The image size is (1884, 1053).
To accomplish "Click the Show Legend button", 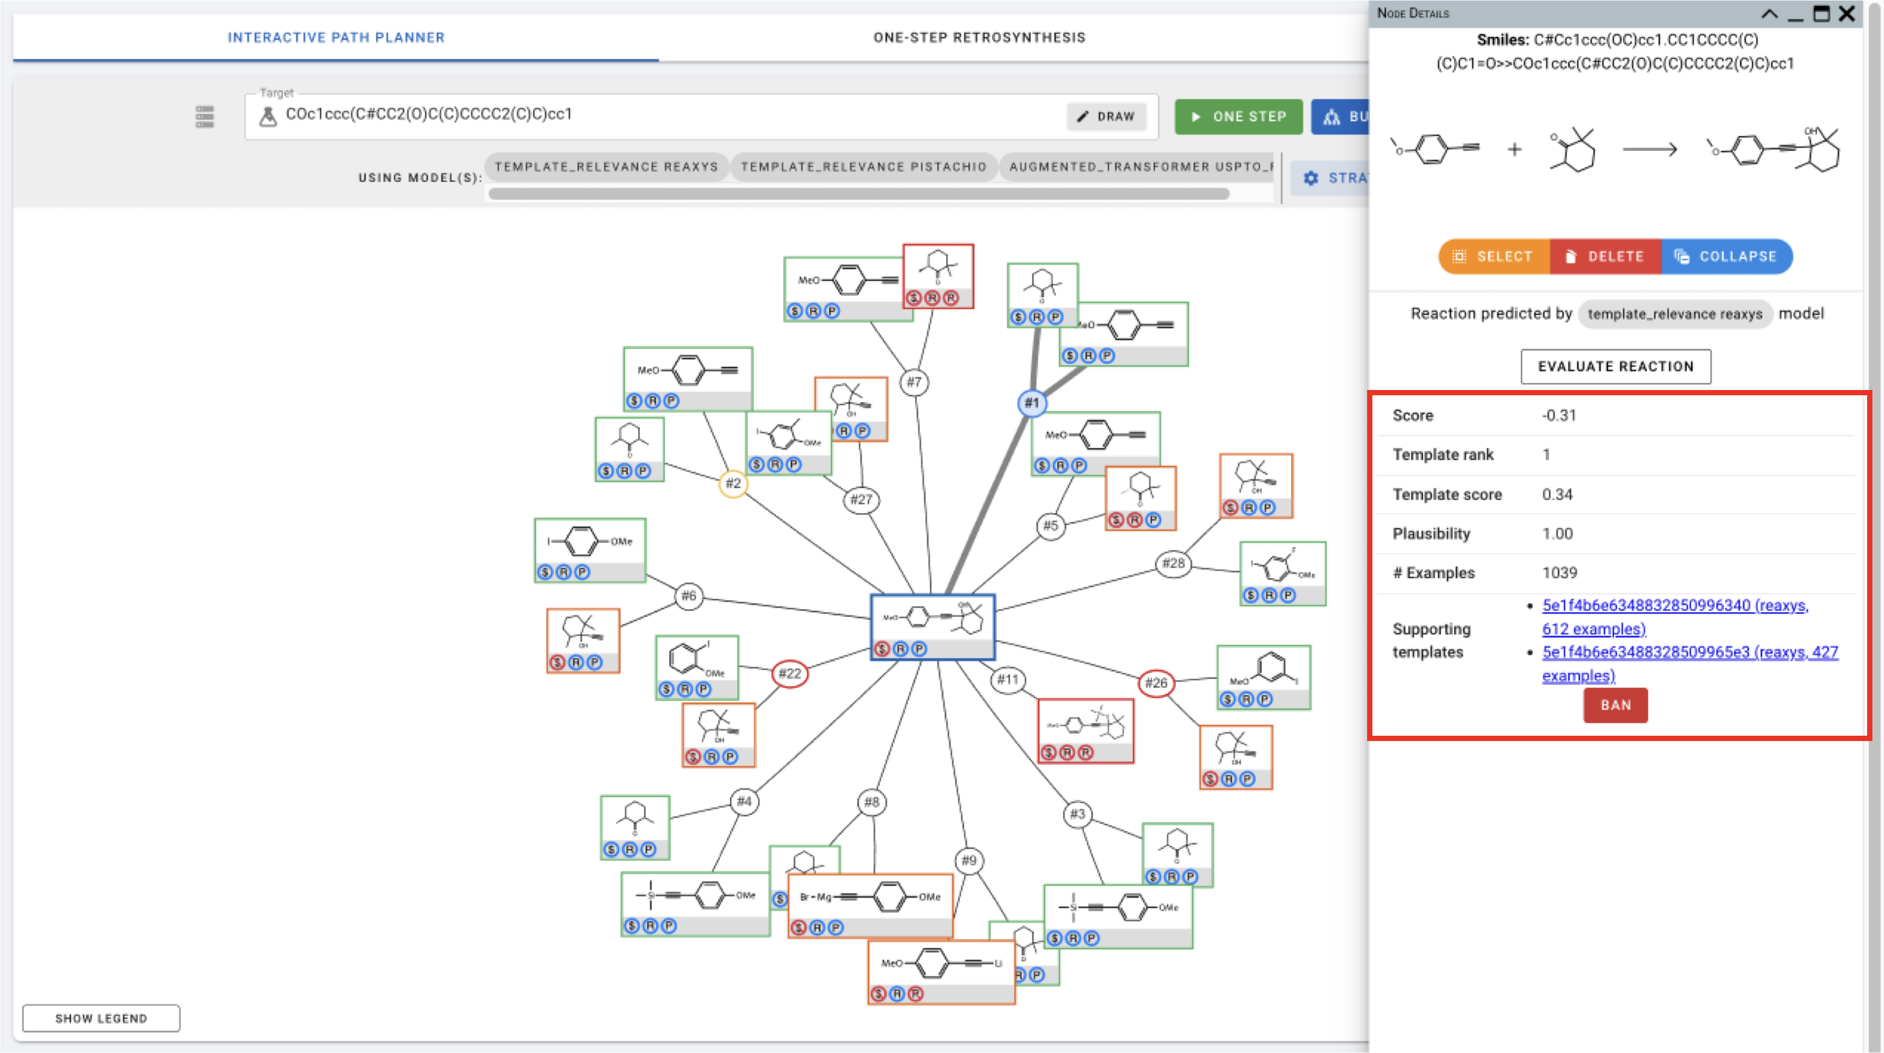I will [x=101, y=1018].
